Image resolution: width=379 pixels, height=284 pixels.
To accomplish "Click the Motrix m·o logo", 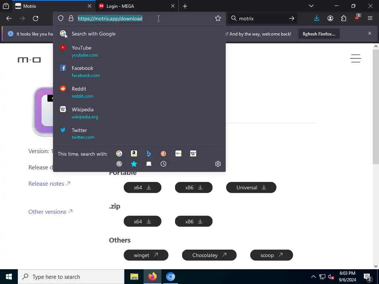I will 29,60.
